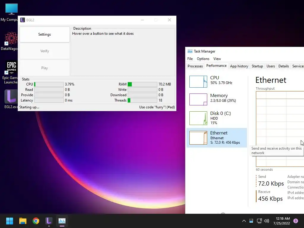Viewport: 304px width, 228px height.
Task: Click the Threads progress bar in Stats
Action: pos(142,100)
